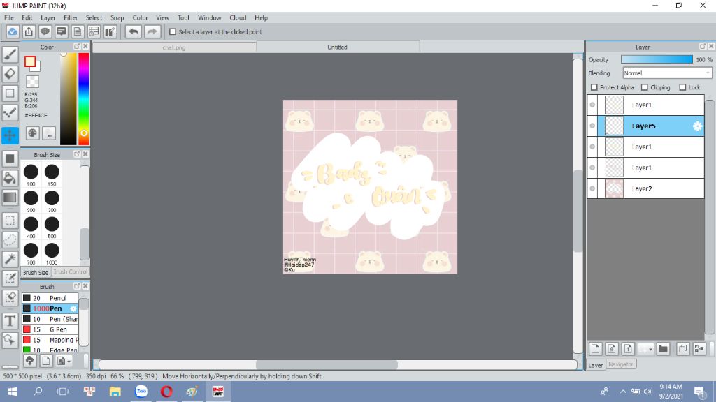Switch to Navigator tab
This screenshot has height=402, width=716.
click(x=621, y=364)
